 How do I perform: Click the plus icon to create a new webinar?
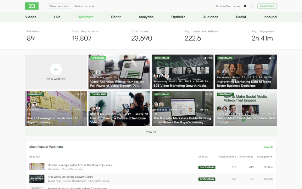pos(56,69)
